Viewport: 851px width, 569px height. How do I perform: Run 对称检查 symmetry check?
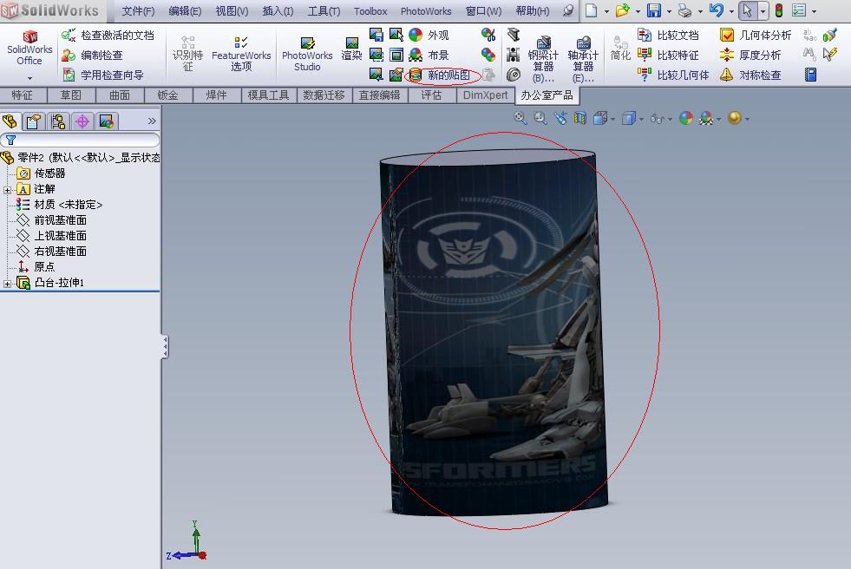point(750,75)
